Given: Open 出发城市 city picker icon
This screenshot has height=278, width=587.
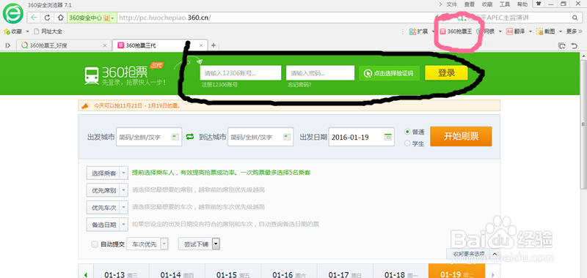Looking at the screenshot, I should 175,137.
